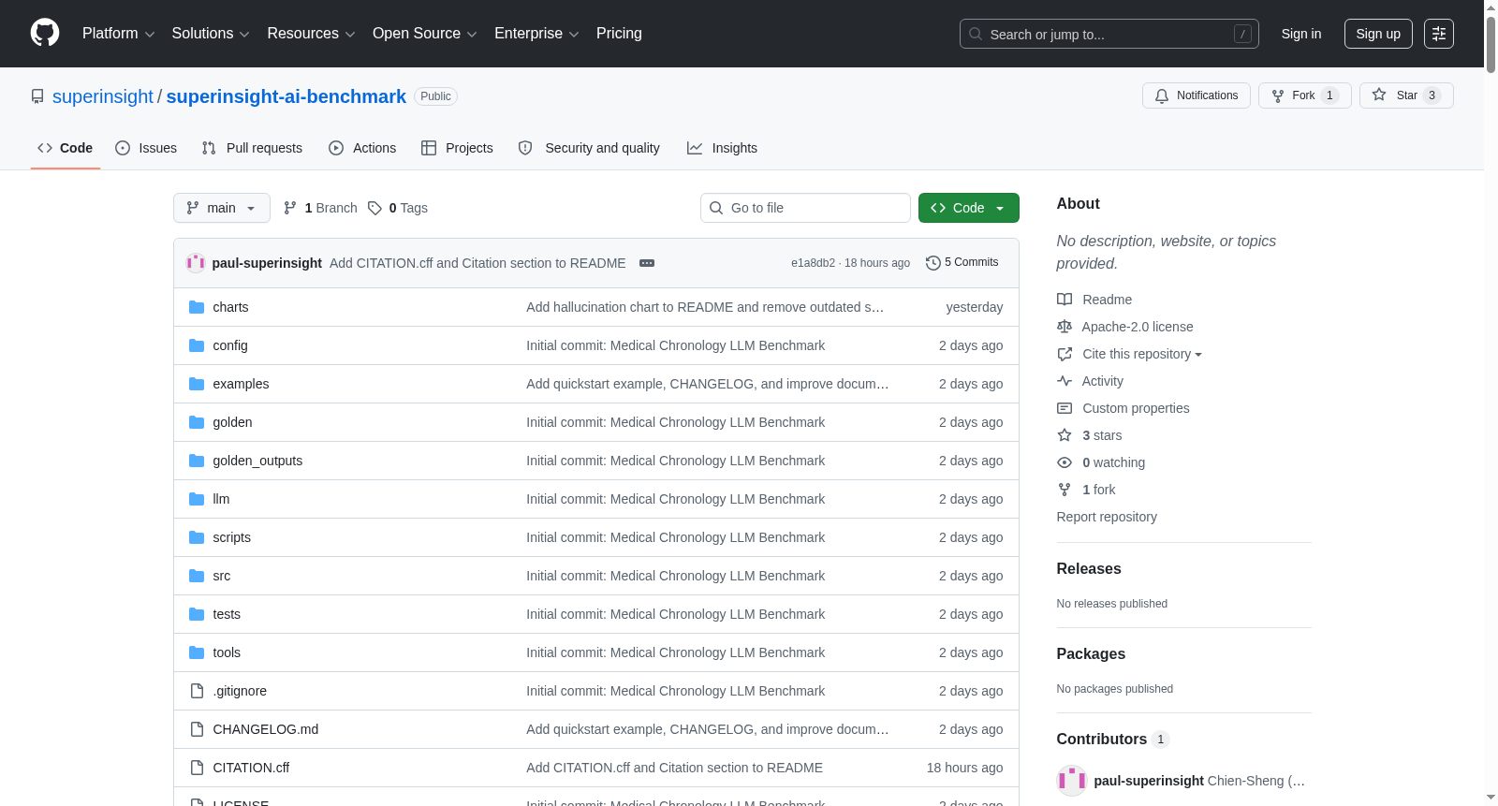Image resolution: width=1498 pixels, height=806 pixels.
Task: Open commit e1a8db2
Action: coord(813,263)
